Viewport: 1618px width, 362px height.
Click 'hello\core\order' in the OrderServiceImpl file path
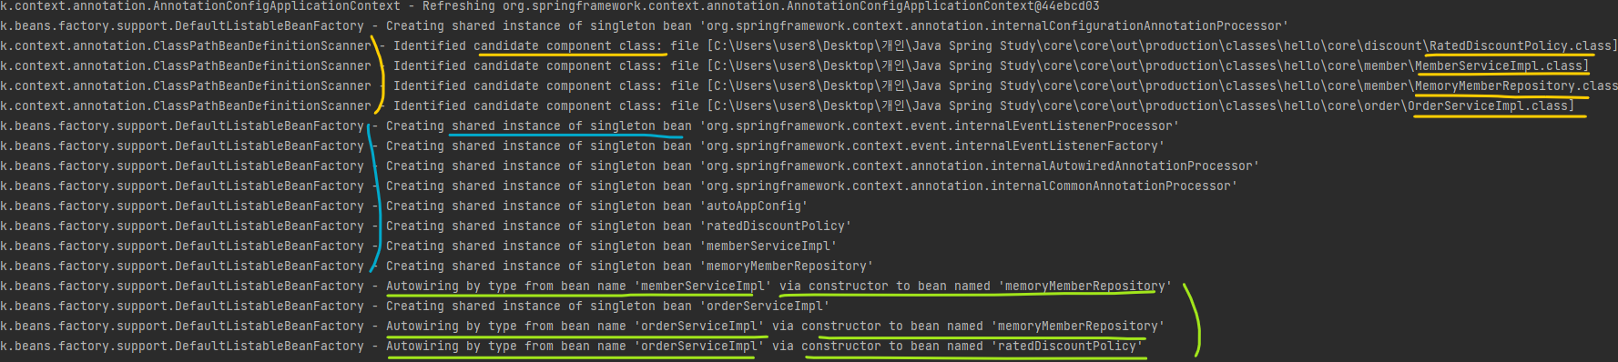[x=1342, y=106]
